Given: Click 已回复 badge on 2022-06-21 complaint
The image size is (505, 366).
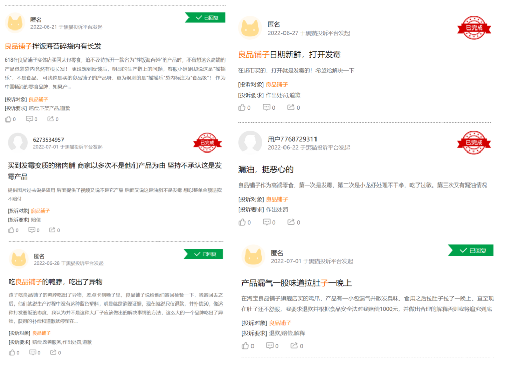Looking at the screenshot, I should 205,18.
